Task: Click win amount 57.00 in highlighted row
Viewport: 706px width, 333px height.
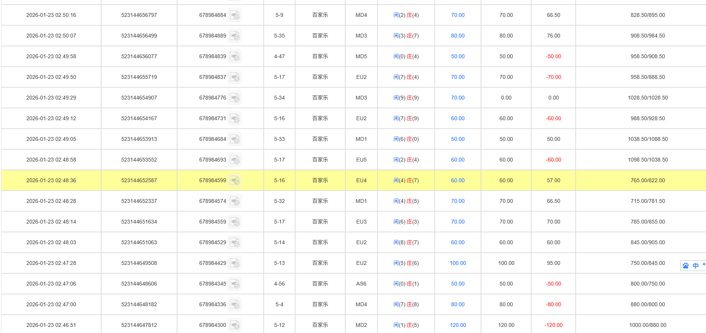Action: pyautogui.click(x=553, y=181)
